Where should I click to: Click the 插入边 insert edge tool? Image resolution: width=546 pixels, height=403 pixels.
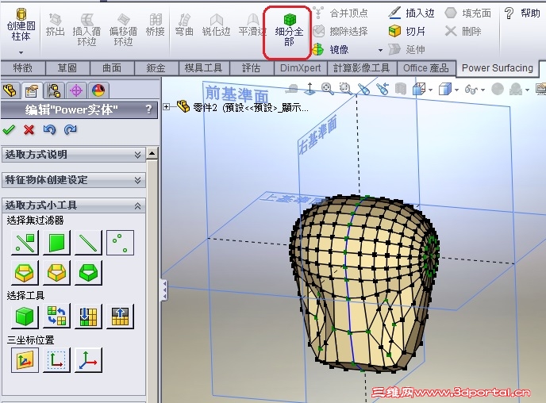pyautogui.click(x=412, y=13)
